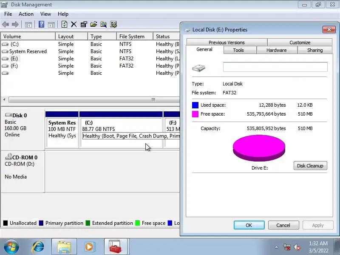Click the Delete (X) toolbar icon
This screenshot has width=340, height=255.
pyautogui.click(x=74, y=24)
